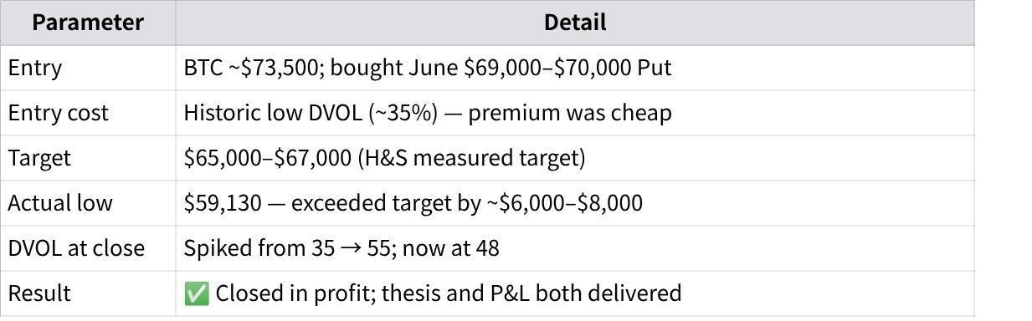Click the words 'premium was cheap'
1032x321 pixels.
[570, 113]
